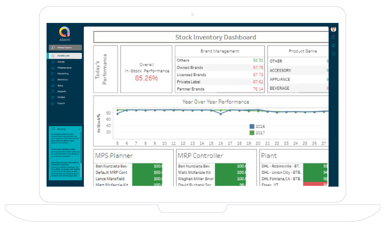The width and height of the screenshot is (385, 228).
Task: Click the Export document icon
Action: [x=53, y=103]
